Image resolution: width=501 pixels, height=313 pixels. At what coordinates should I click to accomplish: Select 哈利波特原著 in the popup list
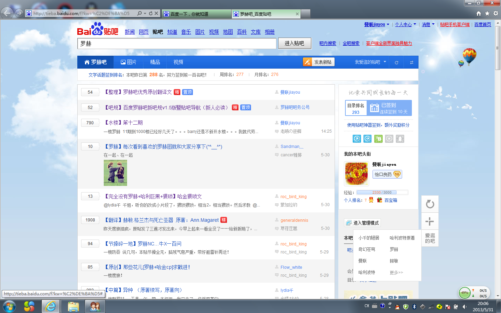[402, 238]
